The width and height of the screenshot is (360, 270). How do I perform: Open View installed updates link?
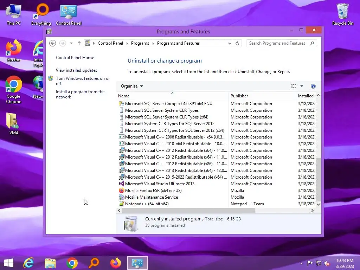(76, 70)
